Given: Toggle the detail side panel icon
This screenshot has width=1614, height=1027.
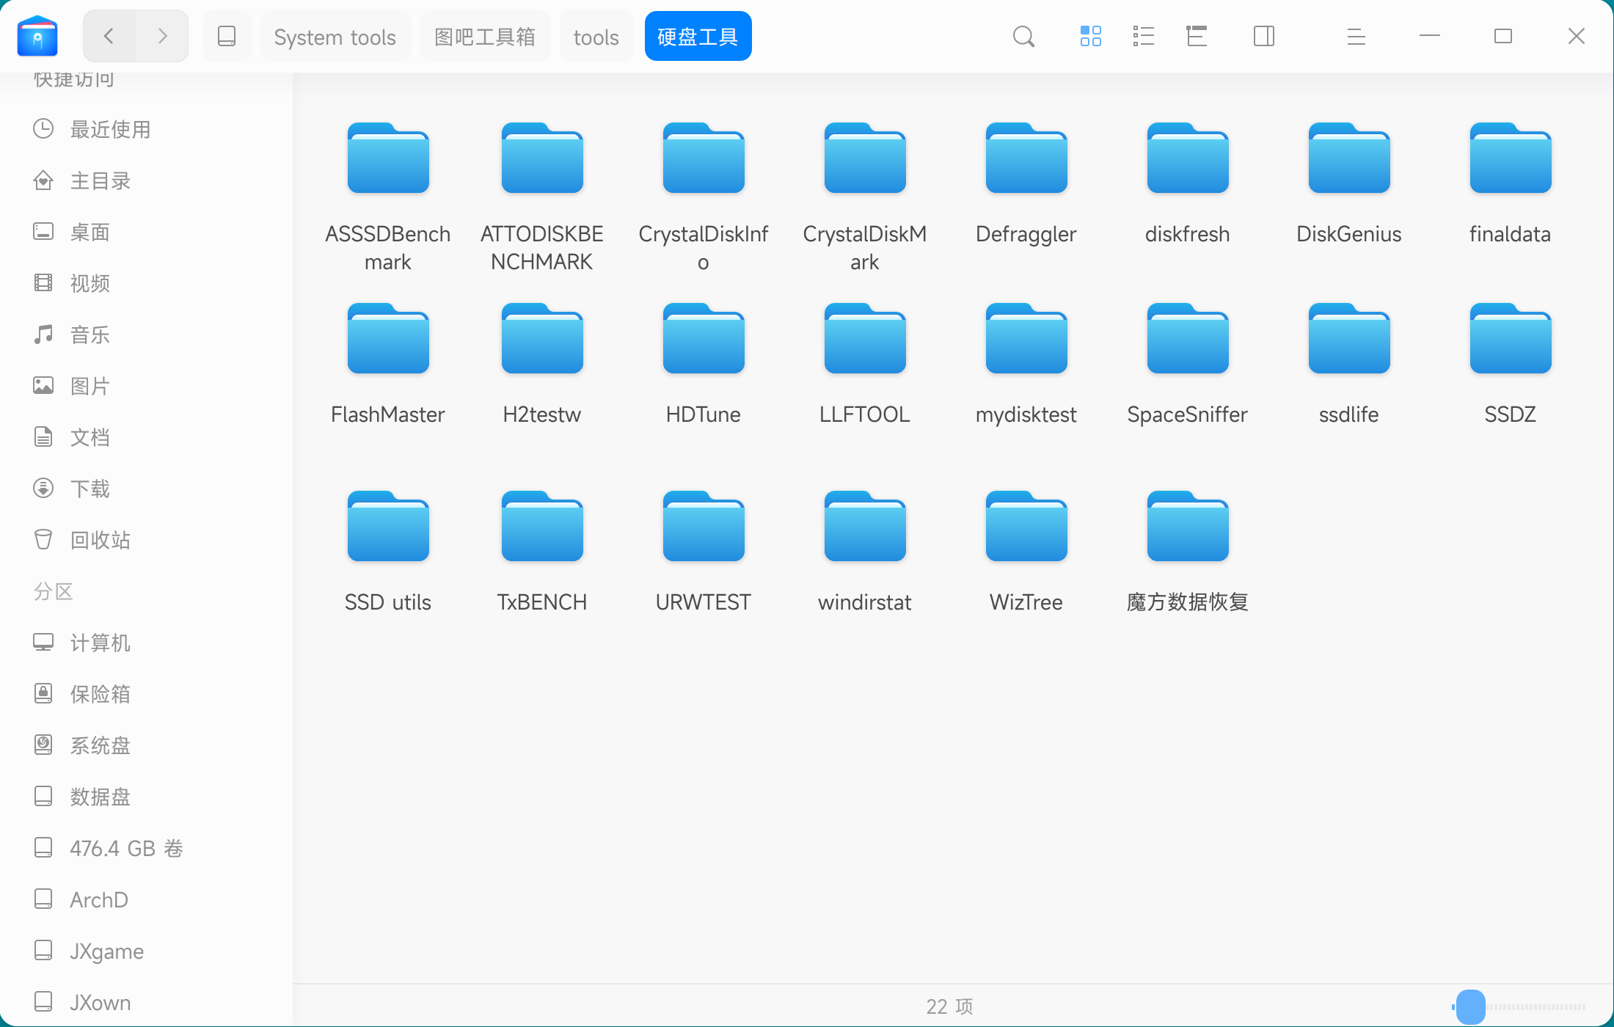Looking at the screenshot, I should pos(1264,36).
